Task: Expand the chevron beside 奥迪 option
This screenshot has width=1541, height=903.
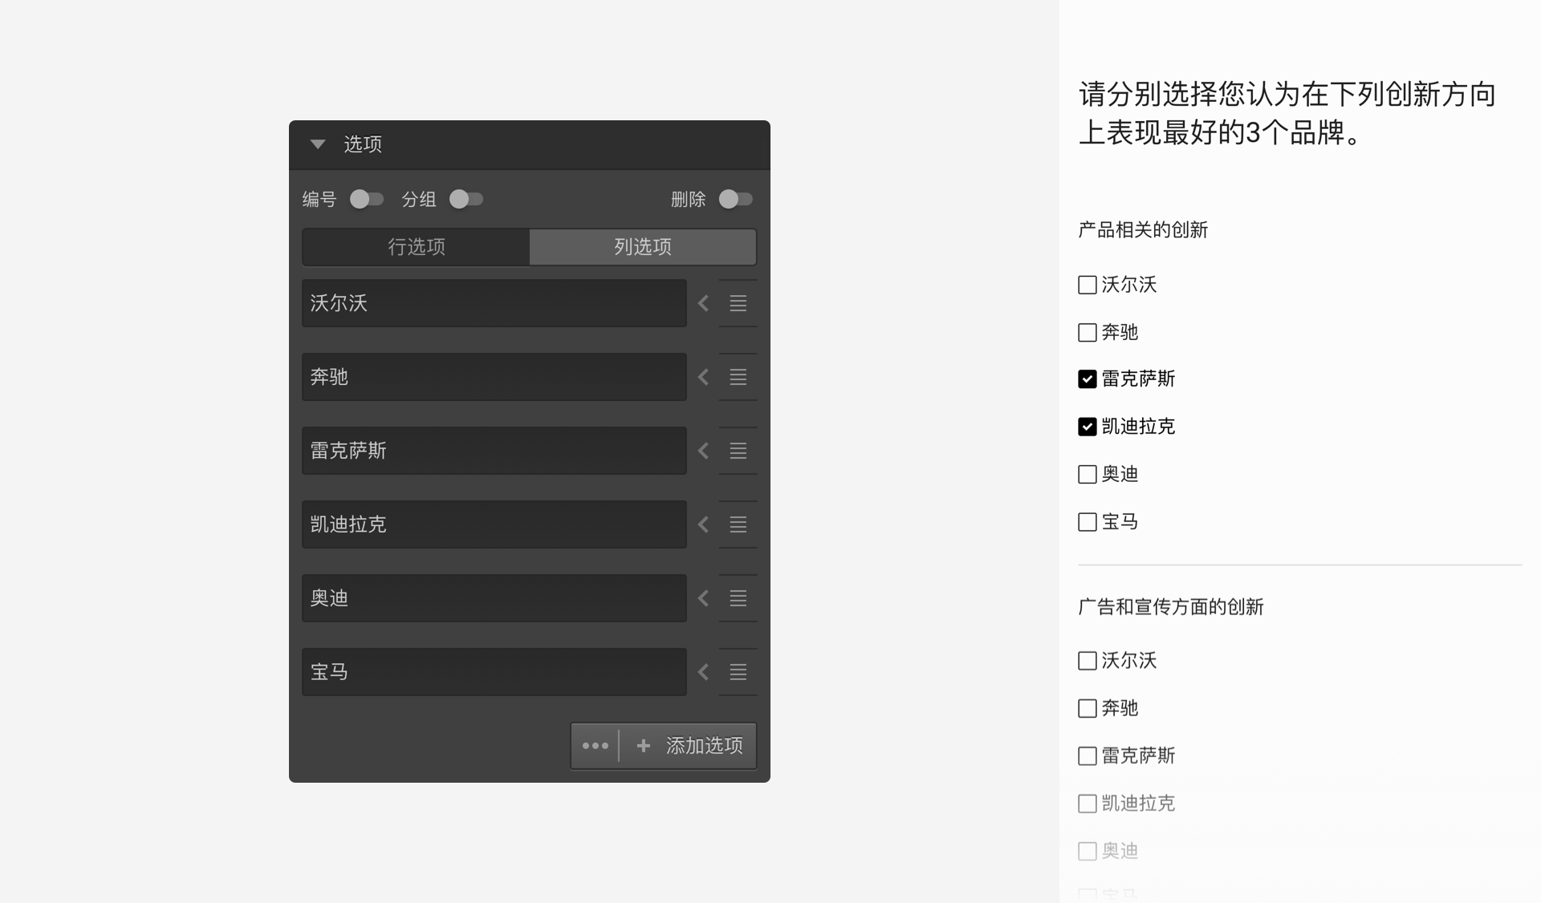Action: 703,598
